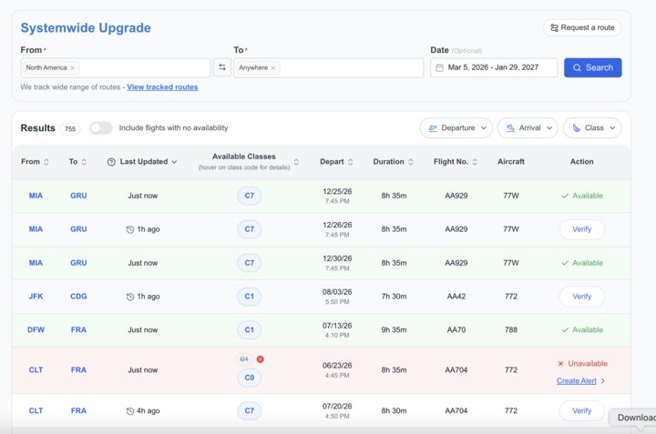Create Alert for unavailable CLT-FRA flight
Screen dimensions: 656x434
(580, 381)
